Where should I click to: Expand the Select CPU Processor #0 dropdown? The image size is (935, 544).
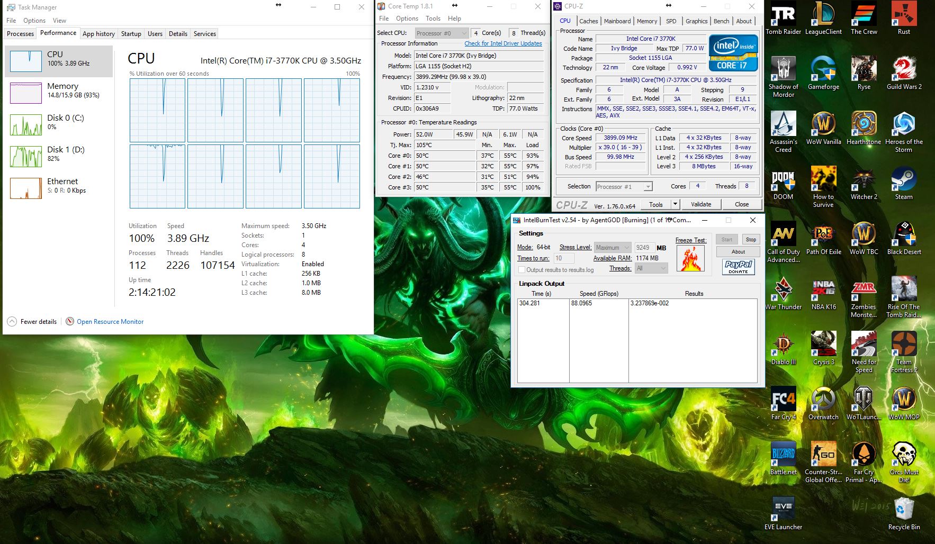point(464,33)
